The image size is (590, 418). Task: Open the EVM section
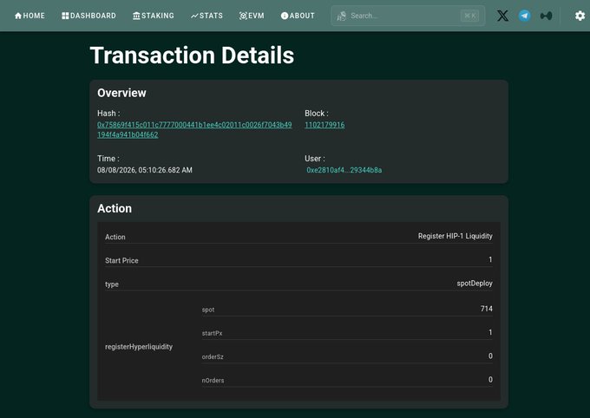(252, 16)
